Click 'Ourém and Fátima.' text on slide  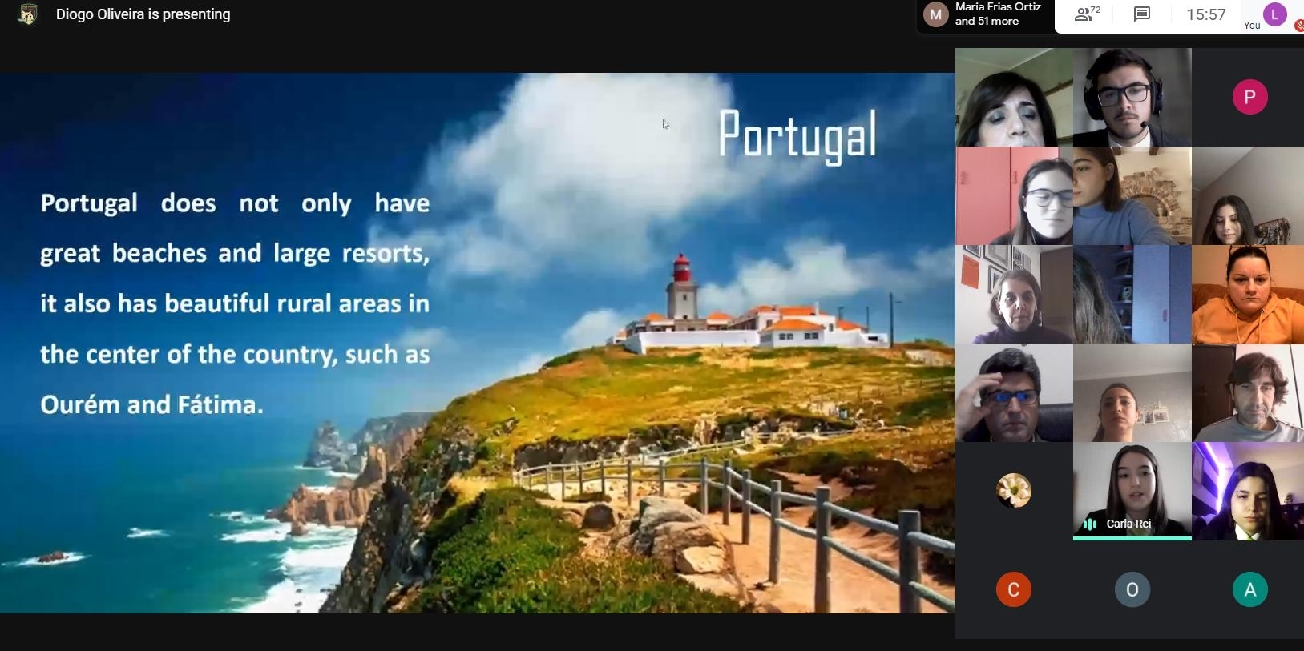[151, 404]
